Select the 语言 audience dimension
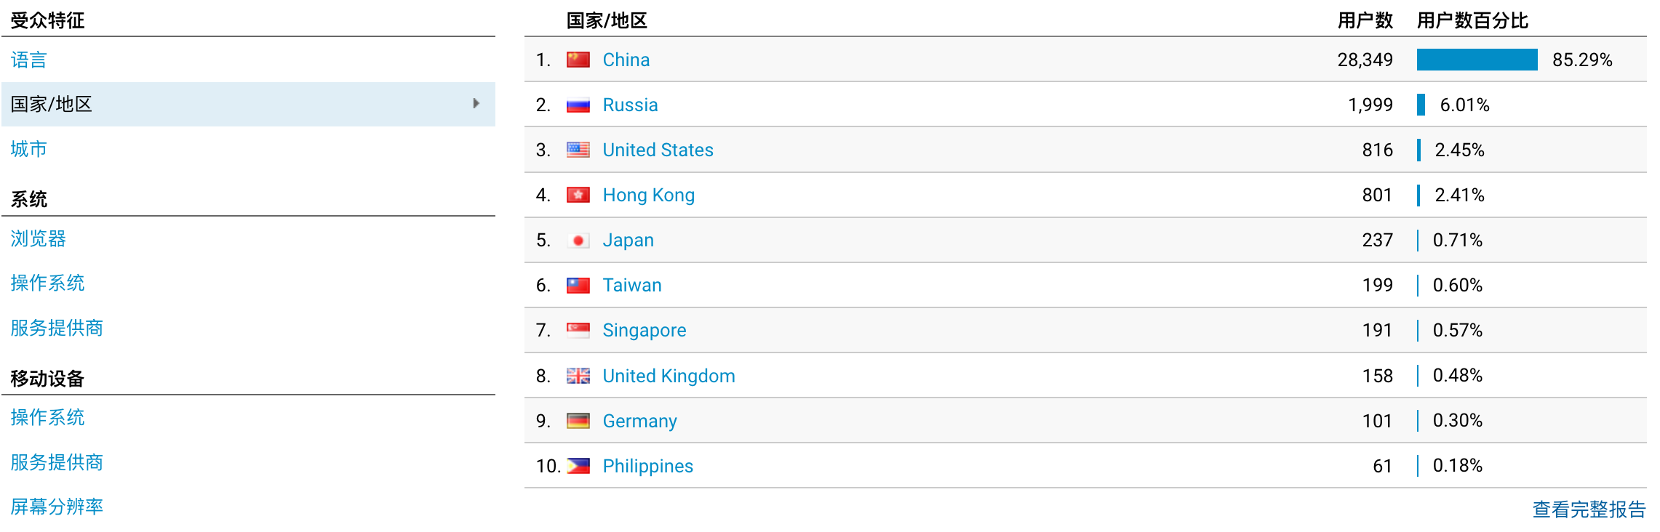Viewport: 1660px width, 532px height. [x=29, y=60]
